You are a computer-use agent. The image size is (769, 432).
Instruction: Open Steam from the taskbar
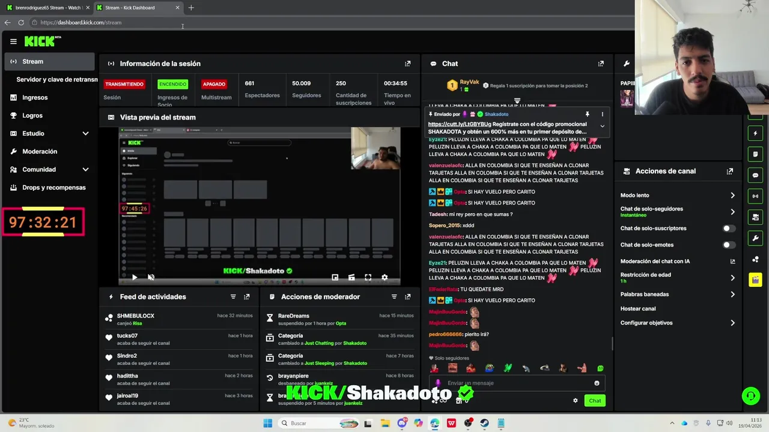coord(484,423)
